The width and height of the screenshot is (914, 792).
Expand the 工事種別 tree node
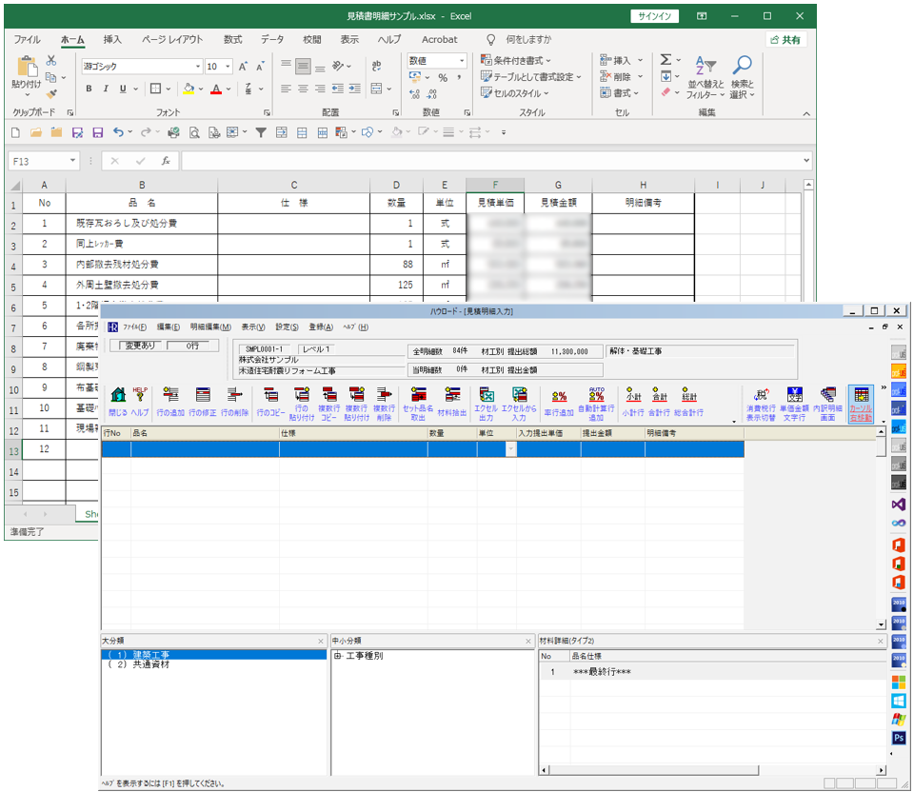338,656
